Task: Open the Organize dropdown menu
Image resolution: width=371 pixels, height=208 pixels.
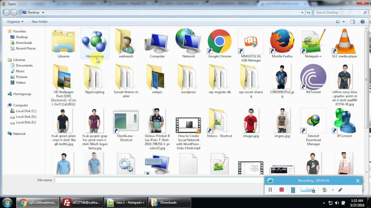Action: (15, 22)
